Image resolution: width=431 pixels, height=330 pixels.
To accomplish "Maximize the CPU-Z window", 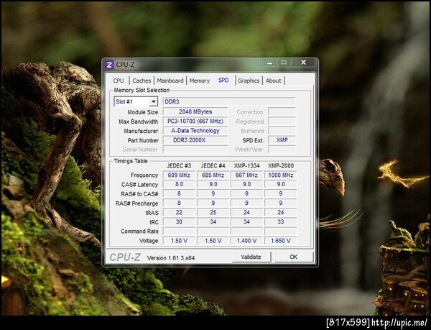I will pyautogui.click(x=284, y=63).
